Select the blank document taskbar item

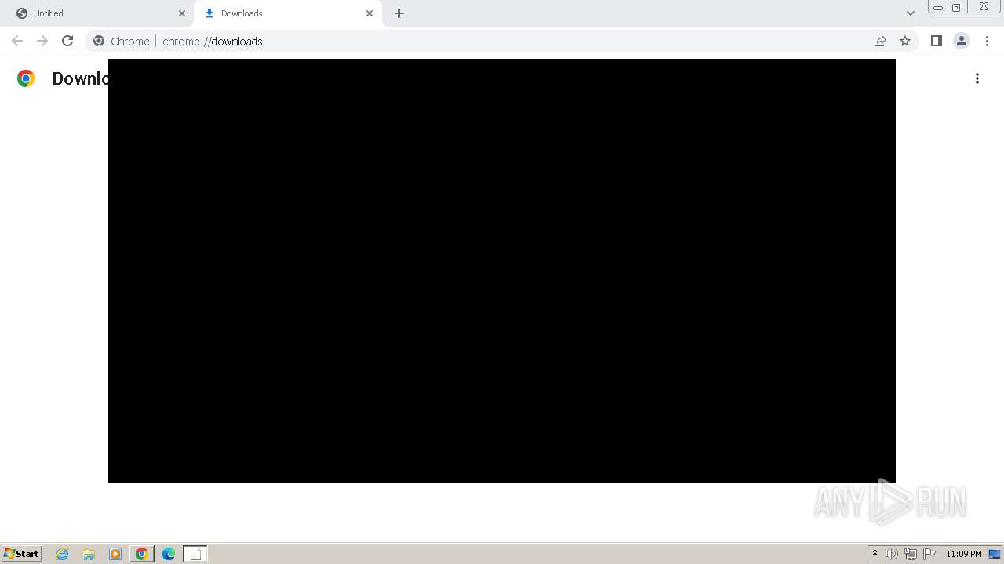195,554
